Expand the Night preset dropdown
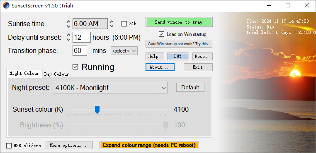316x153 pixels. point(111,88)
